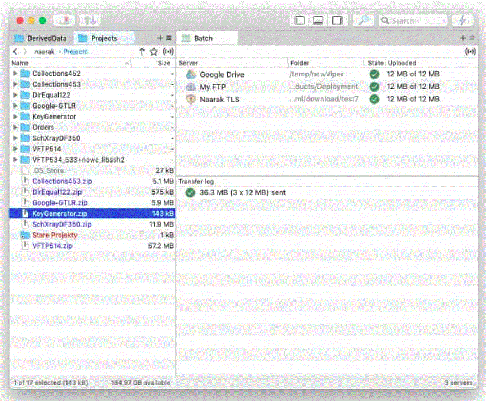
Task: Expand the VFTP514 folder
Action: [15, 148]
